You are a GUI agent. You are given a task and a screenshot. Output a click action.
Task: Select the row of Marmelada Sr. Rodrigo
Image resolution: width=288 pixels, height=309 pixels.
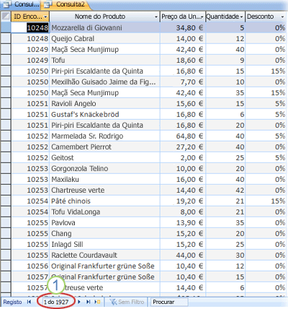click(6, 136)
